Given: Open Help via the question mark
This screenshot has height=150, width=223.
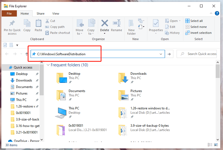Looking at the screenshot, I should tap(217, 13).
